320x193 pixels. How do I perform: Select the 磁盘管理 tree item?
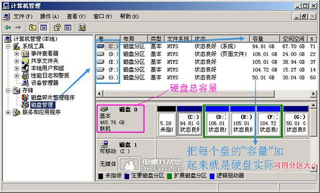click(43, 105)
